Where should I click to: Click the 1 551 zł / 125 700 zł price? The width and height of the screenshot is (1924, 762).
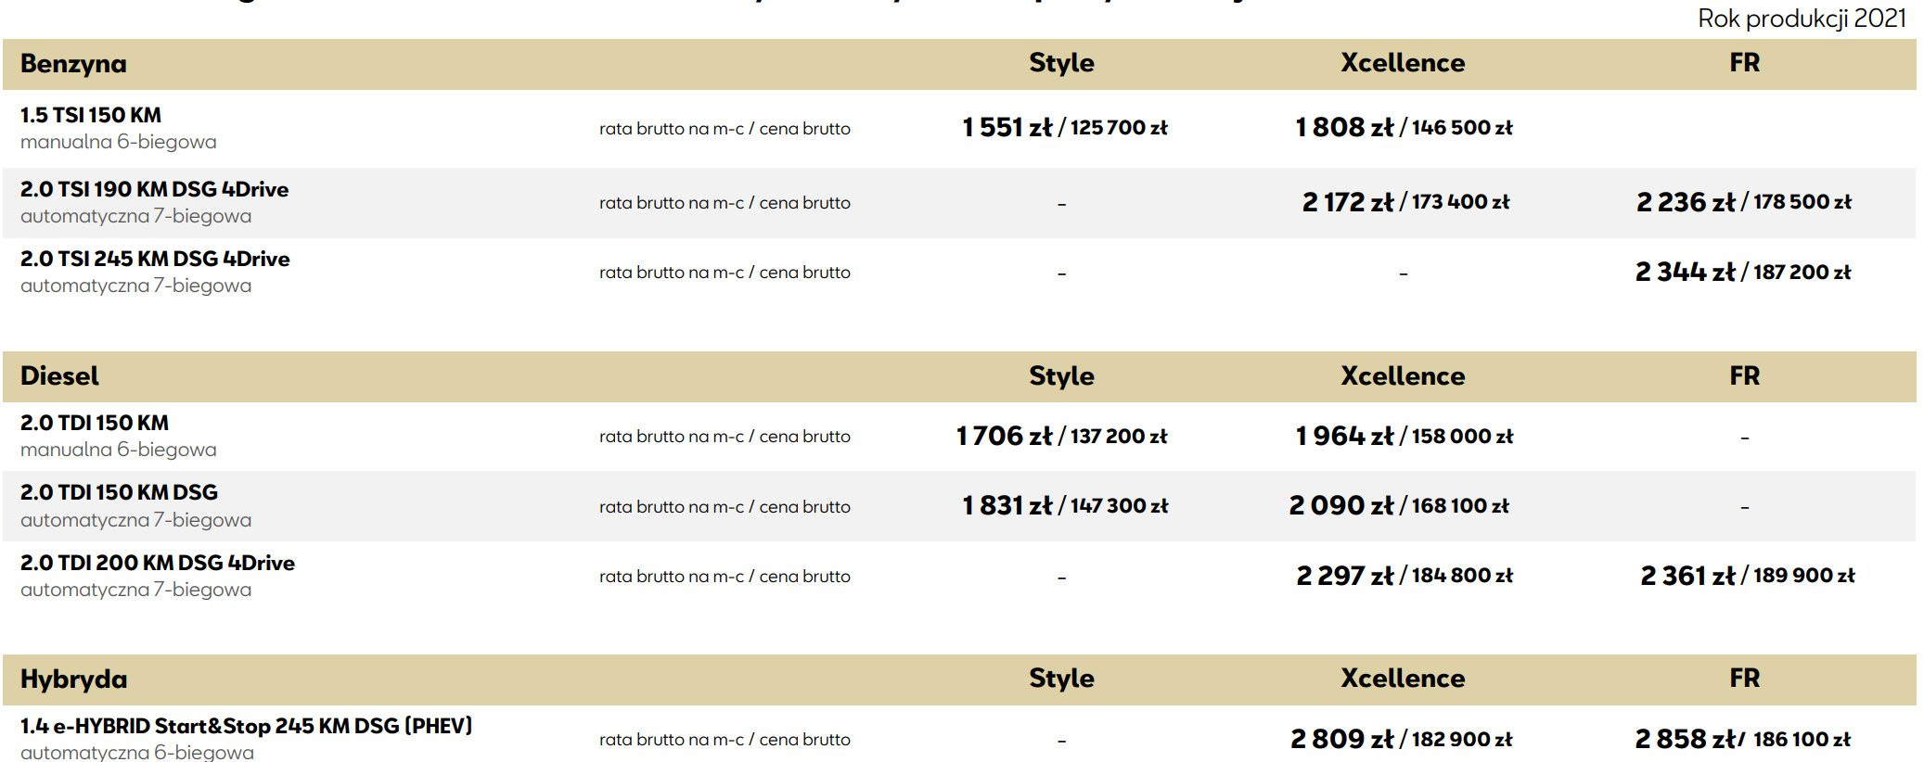click(1064, 128)
